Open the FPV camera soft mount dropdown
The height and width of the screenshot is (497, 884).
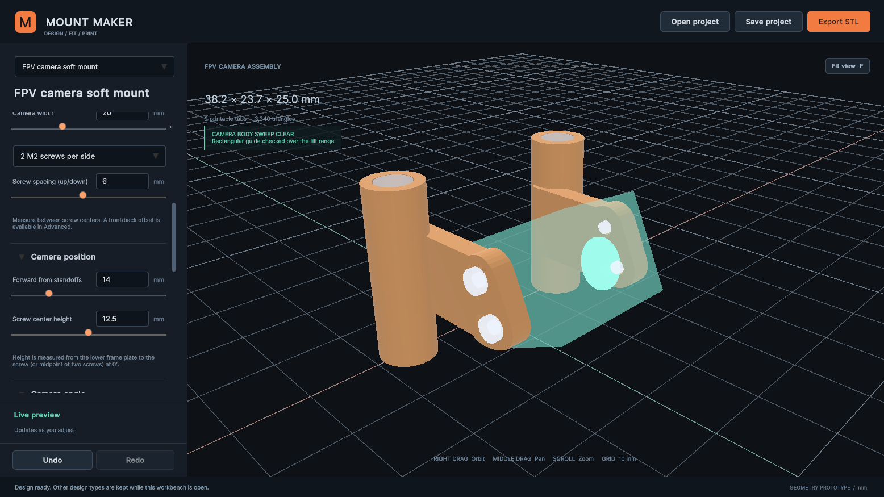click(x=94, y=66)
